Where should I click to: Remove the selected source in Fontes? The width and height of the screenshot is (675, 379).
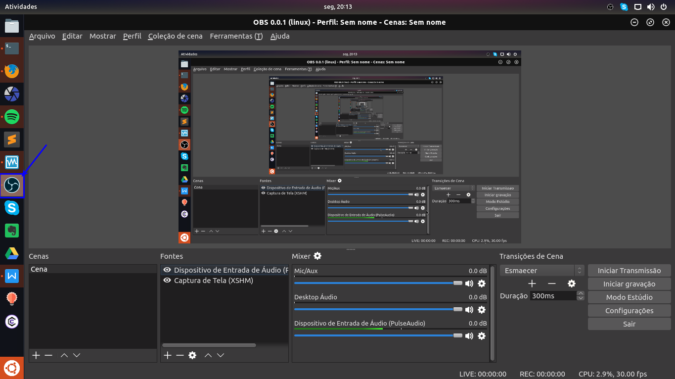(180, 355)
